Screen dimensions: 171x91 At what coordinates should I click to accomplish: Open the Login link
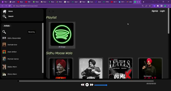pyautogui.click(x=162, y=11)
